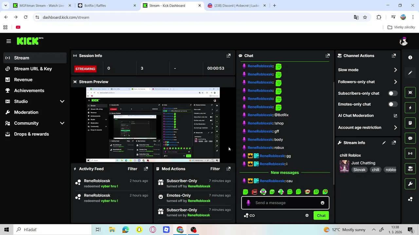Toggle the note mod actions widget icon
Image resolution: width=419 pixels, height=235 pixels.
click(410, 123)
